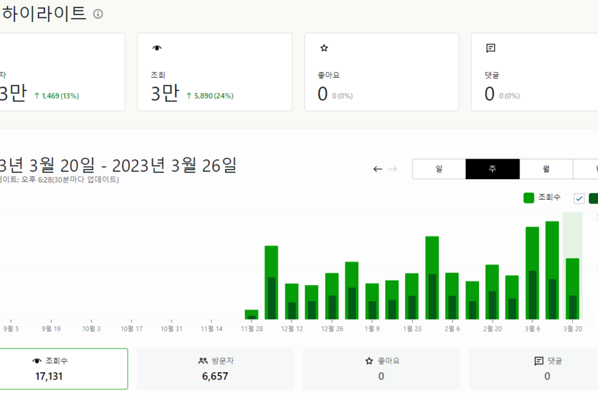Click the eye icon in 조회 card
The image size is (598, 398).
(156, 48)
